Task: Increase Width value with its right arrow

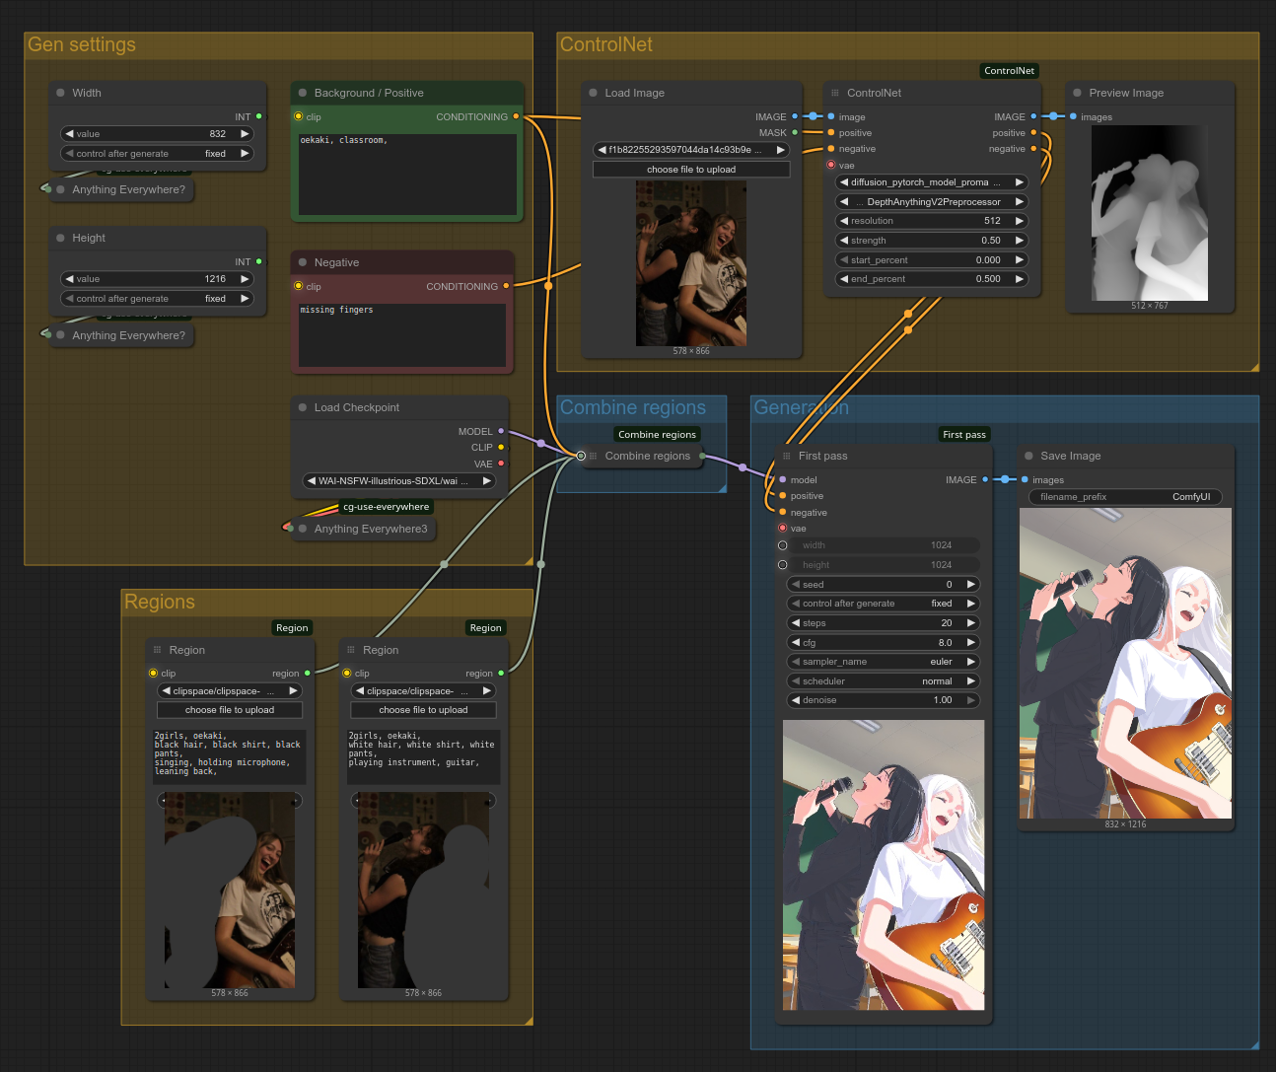Action: (x=245, y=134)
